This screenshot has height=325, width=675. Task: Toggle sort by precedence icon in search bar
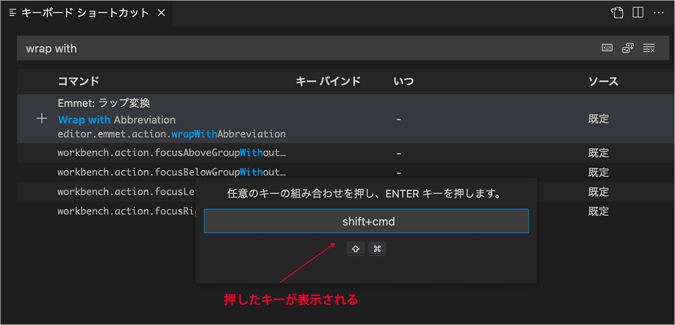(628, 48)
